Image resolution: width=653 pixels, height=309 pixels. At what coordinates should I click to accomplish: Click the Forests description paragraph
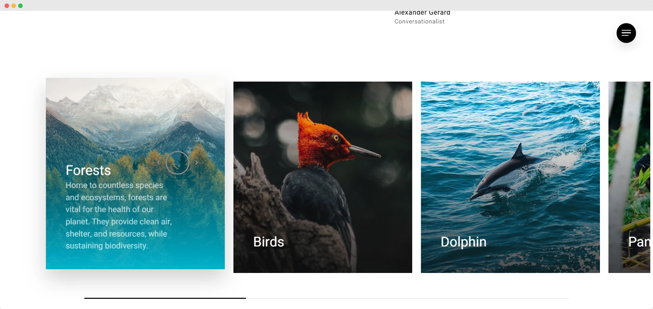[x=119, y=216]
